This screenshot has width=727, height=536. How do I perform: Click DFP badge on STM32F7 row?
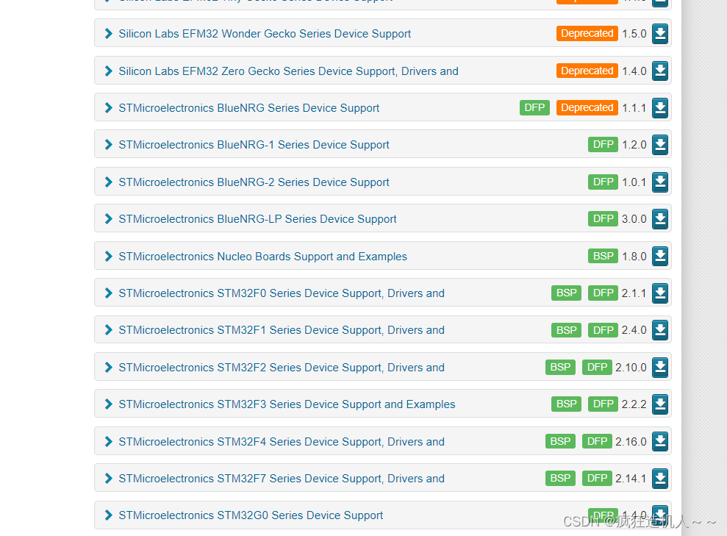coord(597,478)
